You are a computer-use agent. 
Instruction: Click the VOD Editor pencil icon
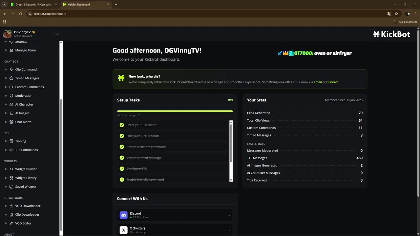(x=11, y=223)
